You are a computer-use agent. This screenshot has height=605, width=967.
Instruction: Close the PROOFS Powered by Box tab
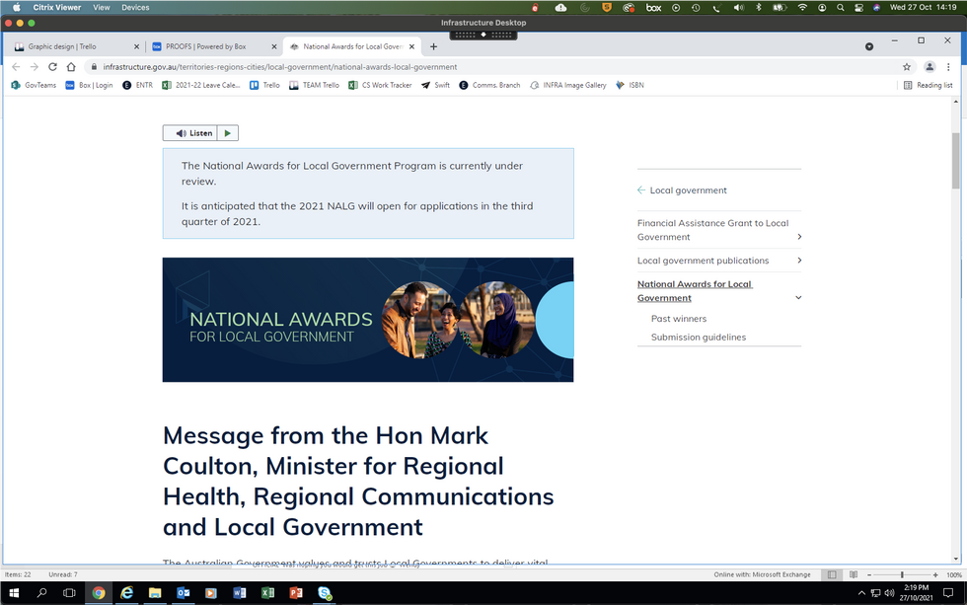pos(274,46)
